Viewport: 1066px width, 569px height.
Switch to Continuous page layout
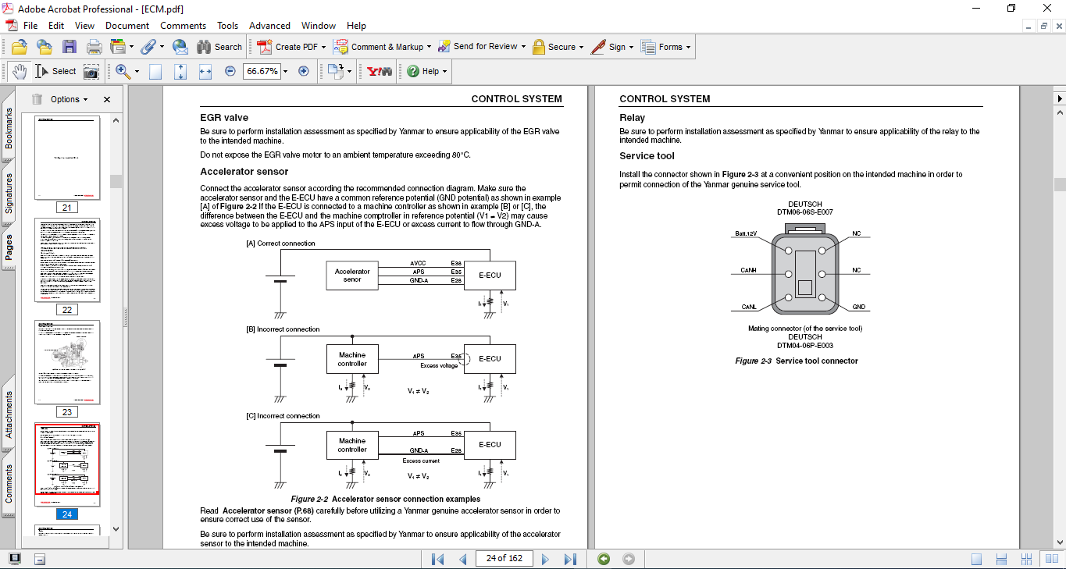click(1002, 559)
